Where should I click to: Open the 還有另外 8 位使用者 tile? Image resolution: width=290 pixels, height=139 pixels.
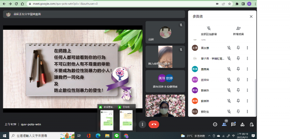click(x=165, y=81)
